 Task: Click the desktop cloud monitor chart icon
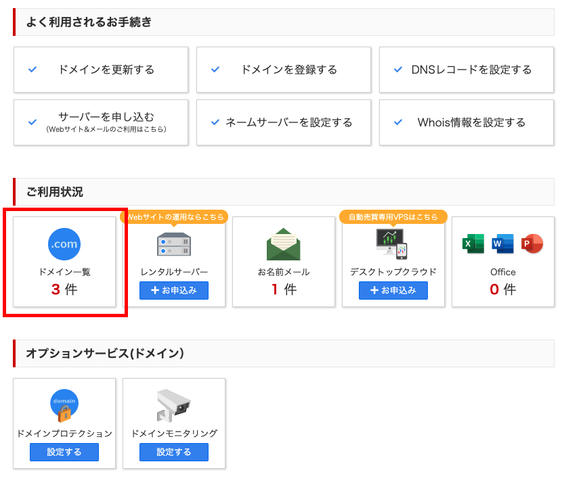tap(392, 244)
